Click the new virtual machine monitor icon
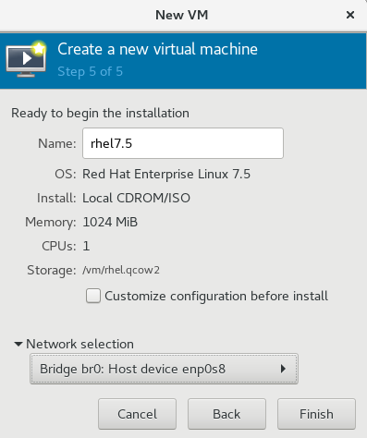The width and height of the screenshot is (367, 438). 26,59
